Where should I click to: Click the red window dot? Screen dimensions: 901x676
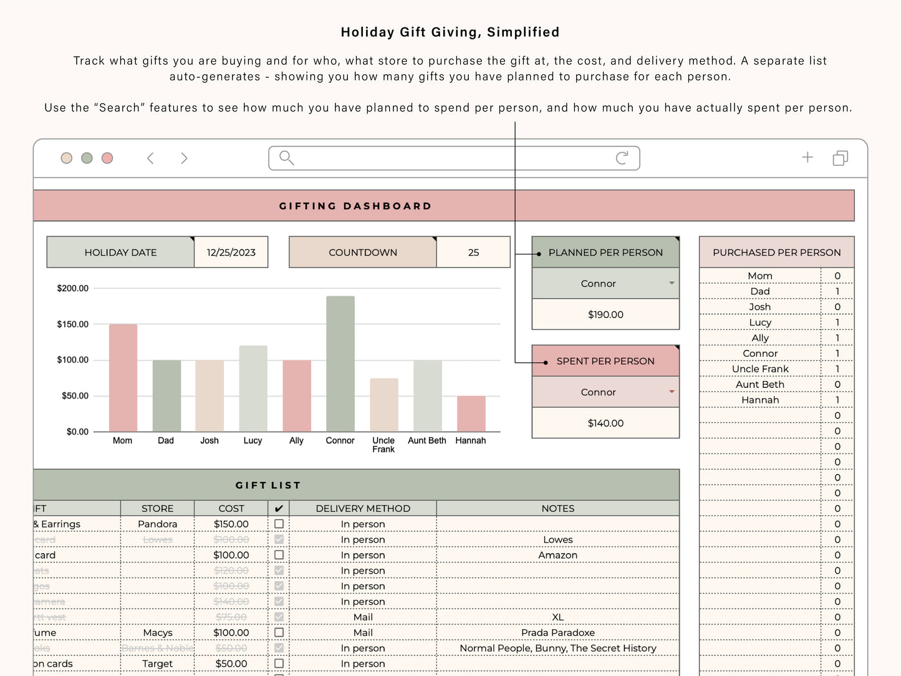(x=107, y=158)
